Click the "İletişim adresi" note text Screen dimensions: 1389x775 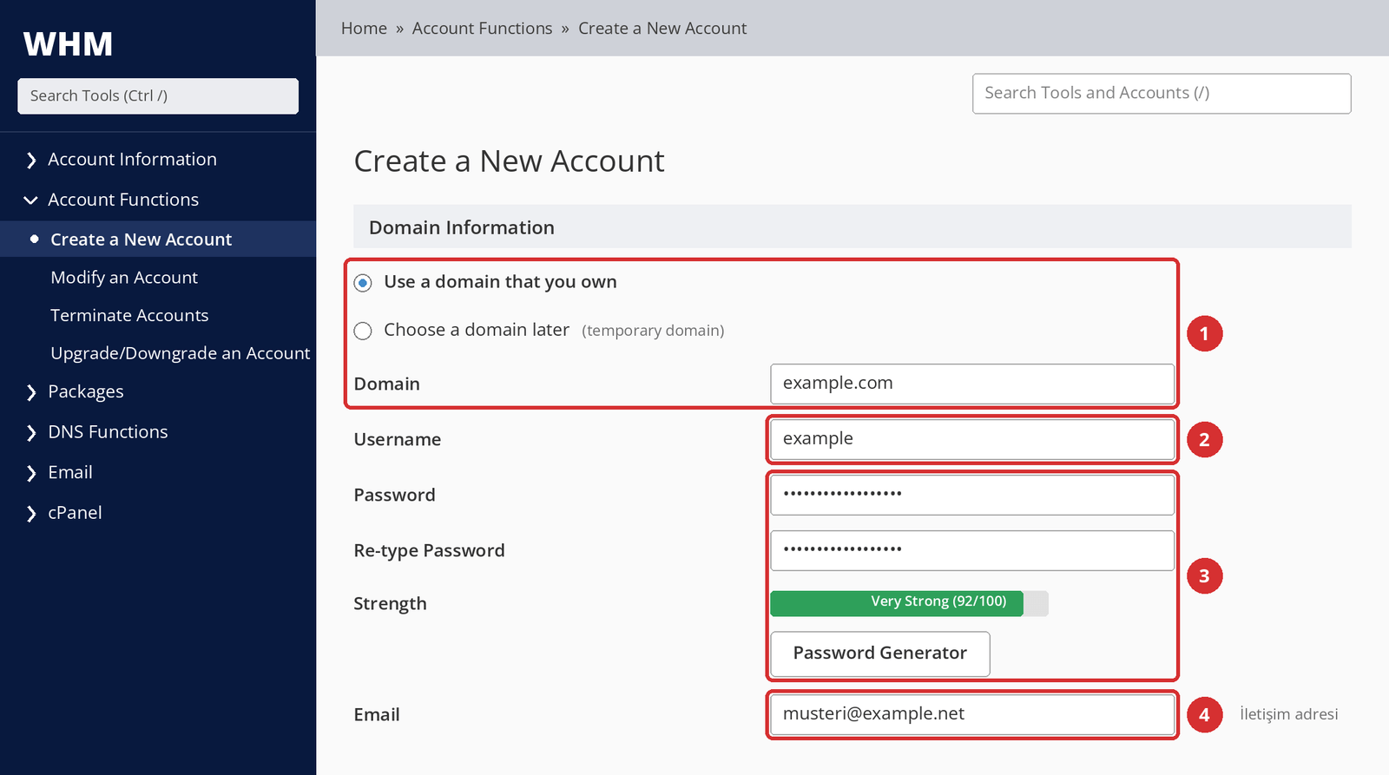click(1289, 714)
